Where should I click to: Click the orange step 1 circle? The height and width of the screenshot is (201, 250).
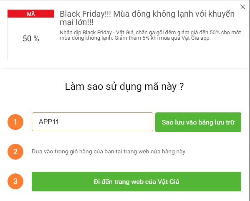tap(15, 122)
